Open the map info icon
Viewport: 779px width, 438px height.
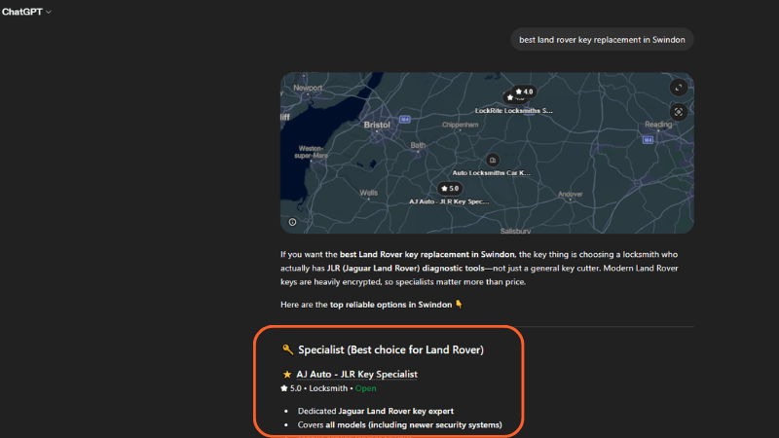point(293,221)
